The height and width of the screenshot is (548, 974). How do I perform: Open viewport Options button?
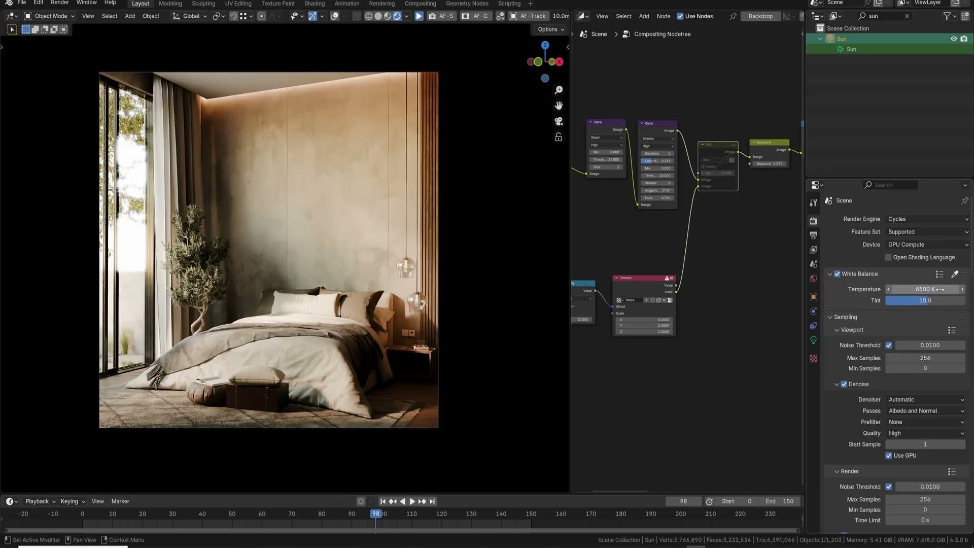coord(551,29)
